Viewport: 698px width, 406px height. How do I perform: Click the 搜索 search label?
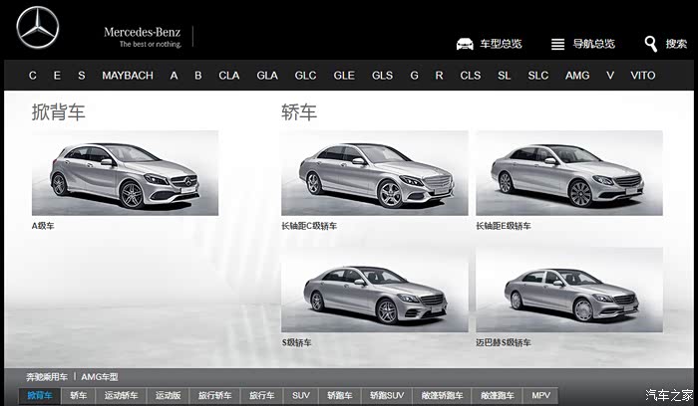[x=676, y=44]
